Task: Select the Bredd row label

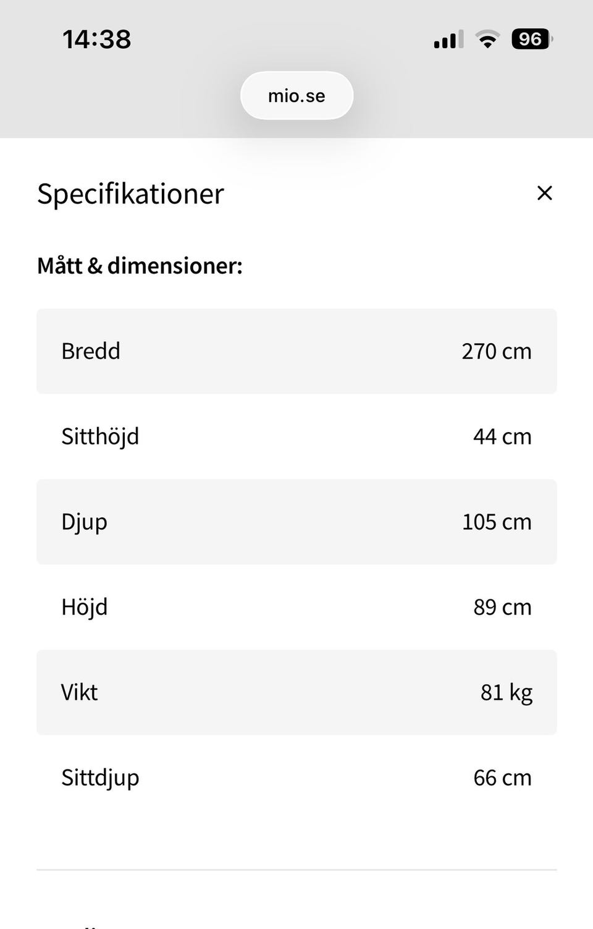Action: [x=91, y=351]
